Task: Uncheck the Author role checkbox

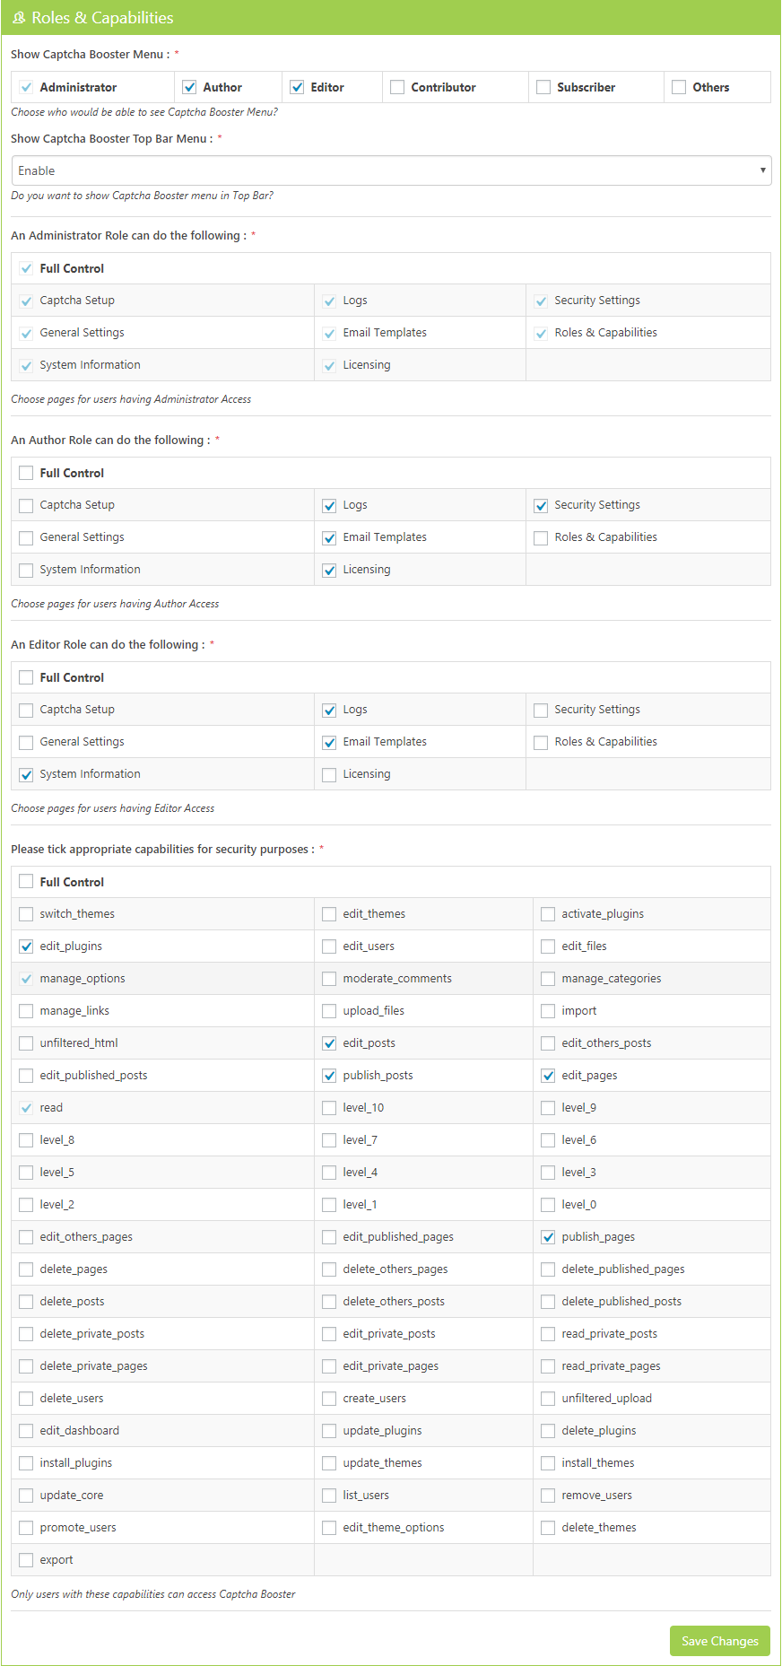Action: point(189,87)
